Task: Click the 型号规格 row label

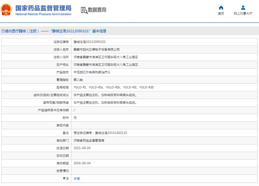Action: (62, 87)
